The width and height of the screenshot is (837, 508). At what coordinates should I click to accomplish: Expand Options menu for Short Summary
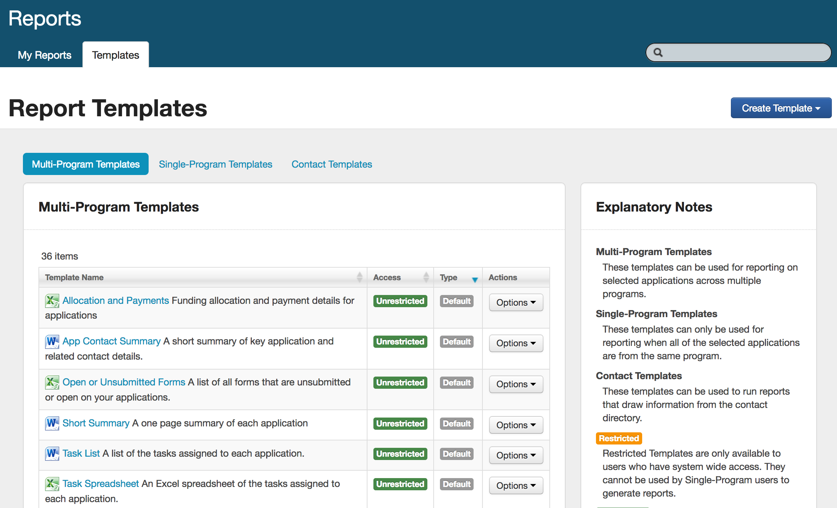(516, 425)
